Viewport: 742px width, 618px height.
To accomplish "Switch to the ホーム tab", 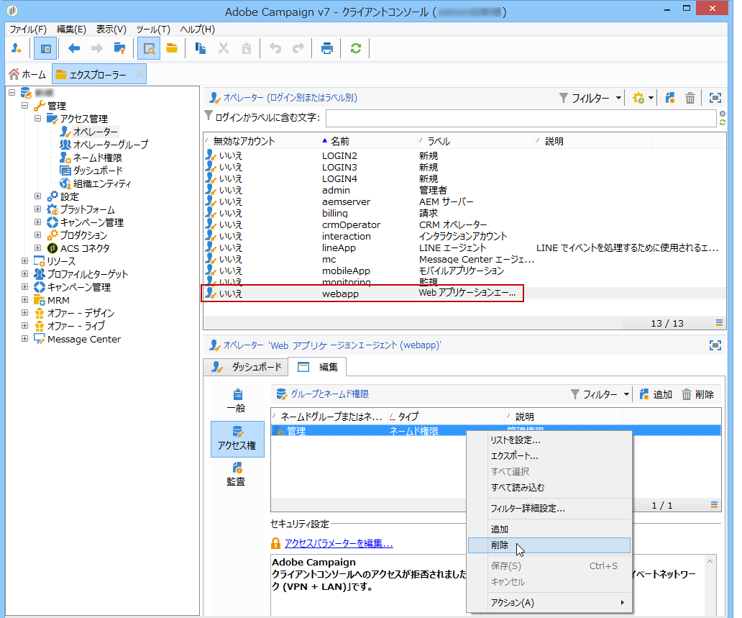I will (x=27, y=74).
